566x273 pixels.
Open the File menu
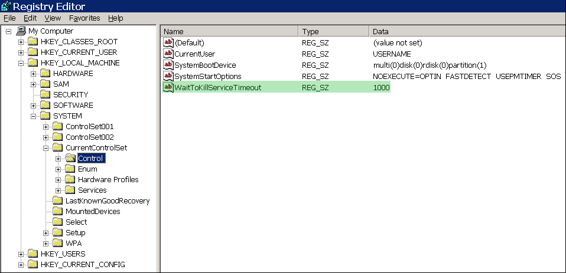(x=9, y=18)
